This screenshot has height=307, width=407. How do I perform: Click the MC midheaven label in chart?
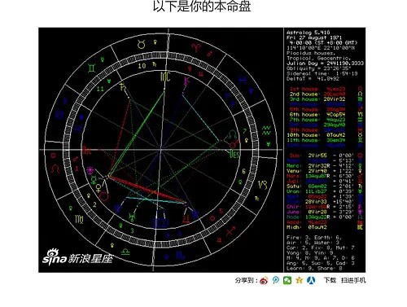click(165, 77)
